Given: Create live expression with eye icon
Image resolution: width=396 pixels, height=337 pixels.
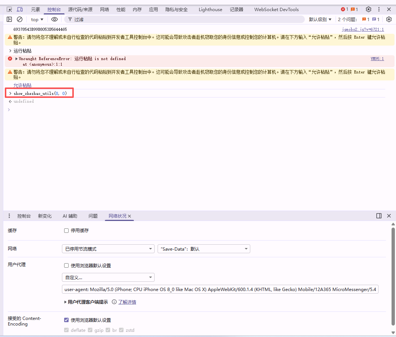Looking at the screenshot, I should pos(55,19).
